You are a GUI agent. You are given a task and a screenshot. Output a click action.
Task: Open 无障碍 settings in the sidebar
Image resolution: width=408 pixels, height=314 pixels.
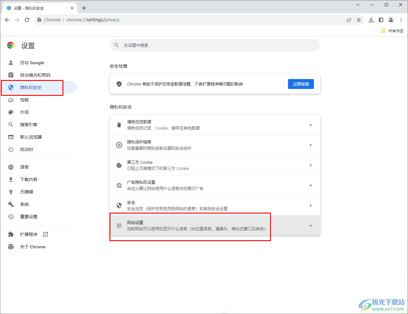point(39,192)
